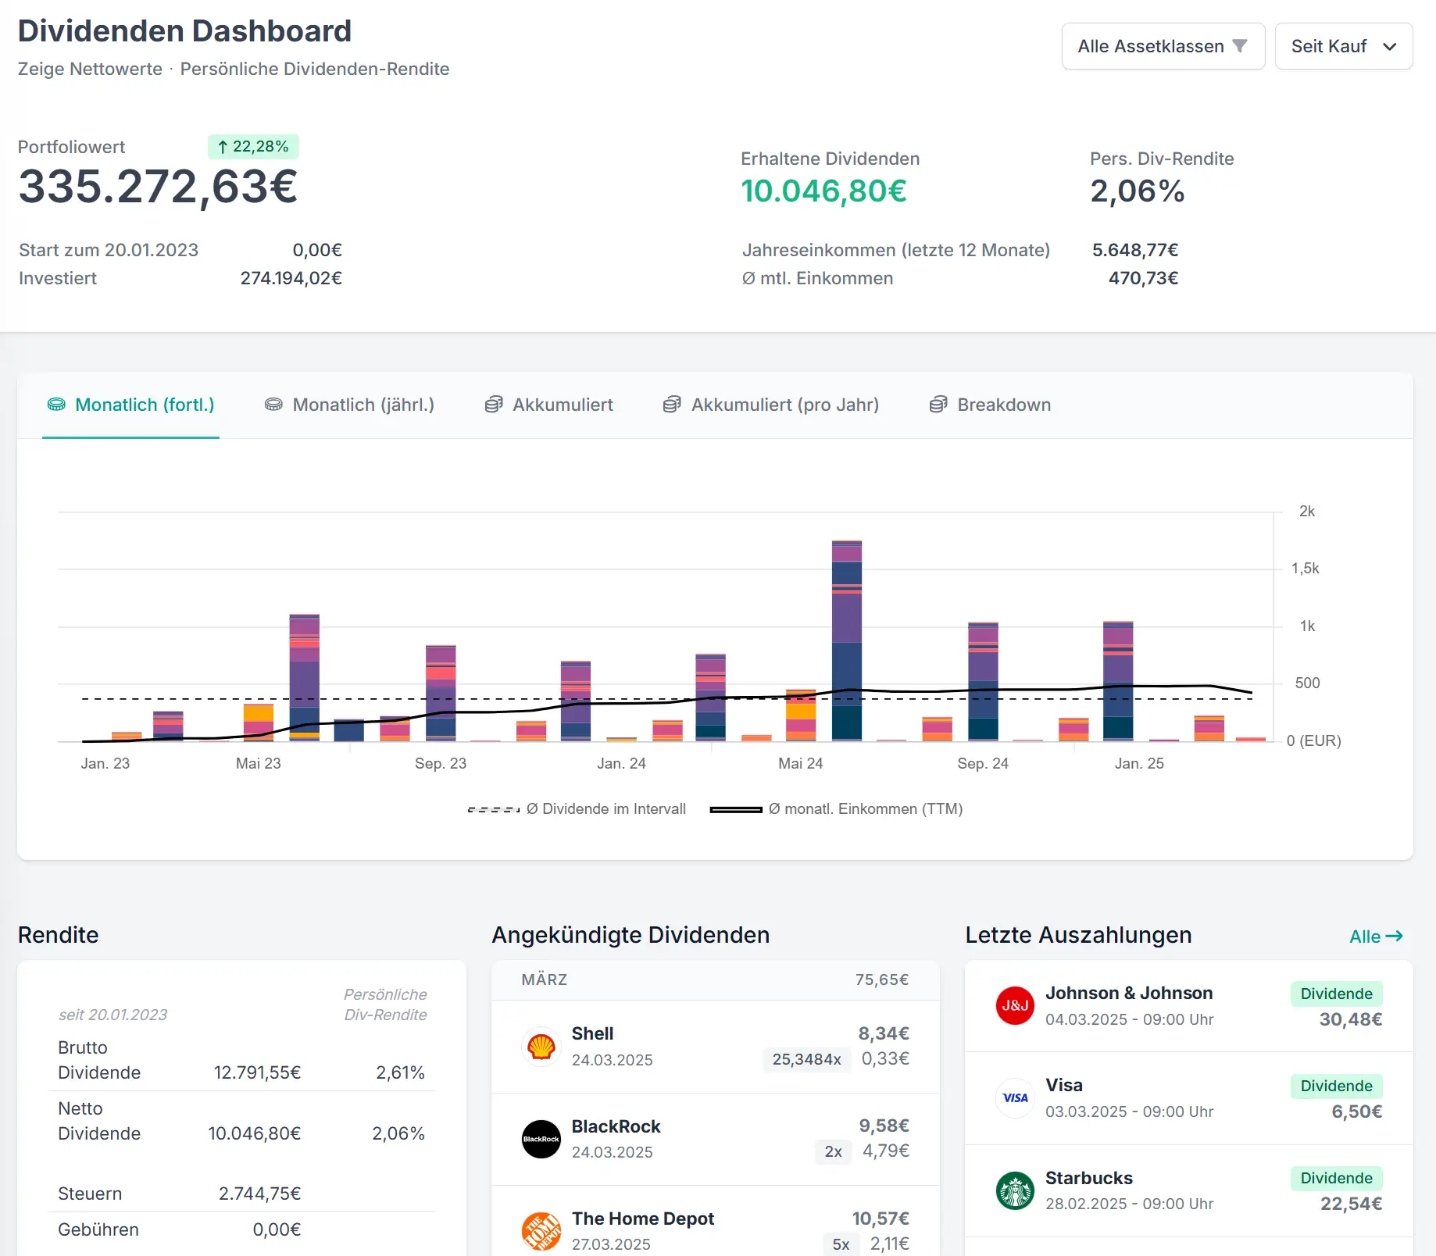The width and height of the screenshot is (1436, 1256).
Task: Click the portfolio value 335.272,63€
Action: tap(158, 187)
